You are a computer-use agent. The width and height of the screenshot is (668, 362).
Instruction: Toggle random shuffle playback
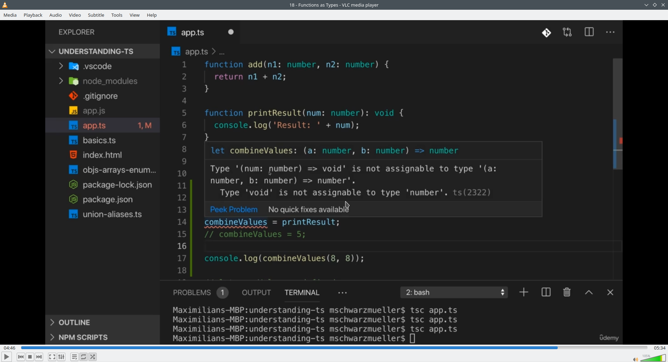point(93,357)
